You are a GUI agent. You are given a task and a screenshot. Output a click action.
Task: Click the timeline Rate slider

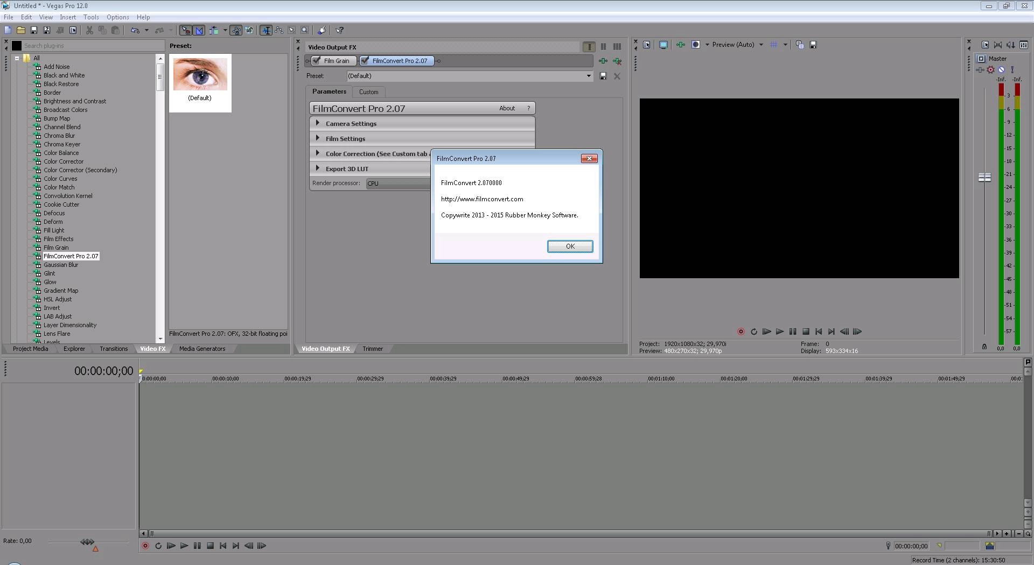(x=87, y=542)
